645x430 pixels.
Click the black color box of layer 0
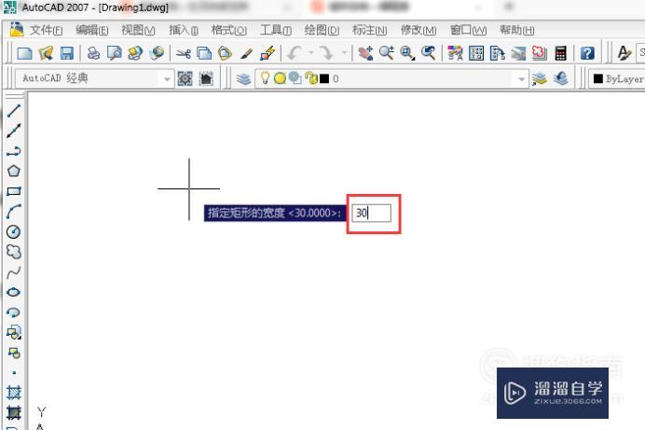(x=324, y=78)
